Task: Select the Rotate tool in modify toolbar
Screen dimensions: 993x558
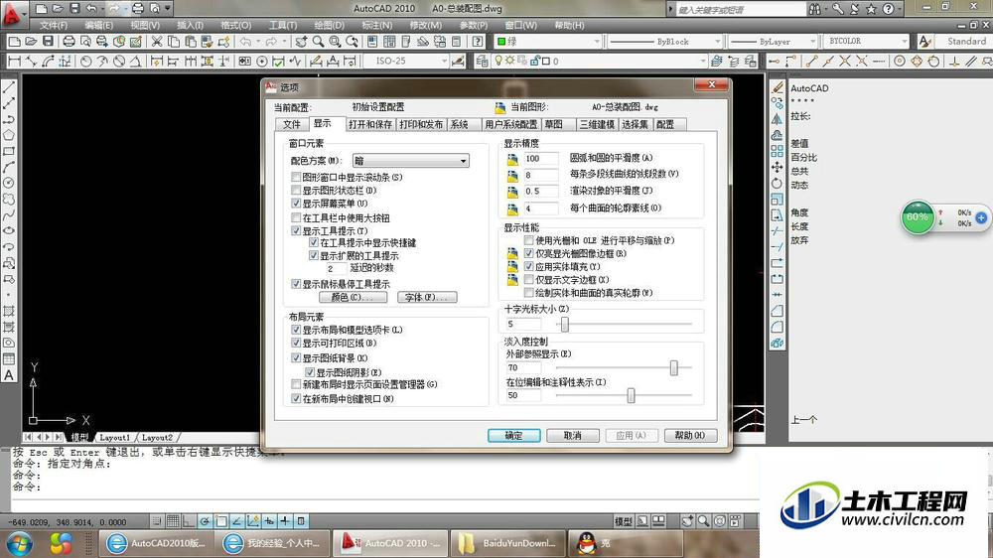Action: 778,183
